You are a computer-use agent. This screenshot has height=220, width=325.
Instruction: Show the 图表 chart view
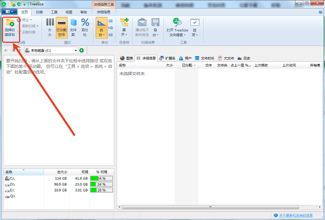pos(126,58)
